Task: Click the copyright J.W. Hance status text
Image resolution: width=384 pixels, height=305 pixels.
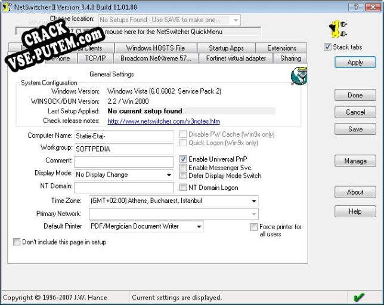Action: tap(55, 297)
